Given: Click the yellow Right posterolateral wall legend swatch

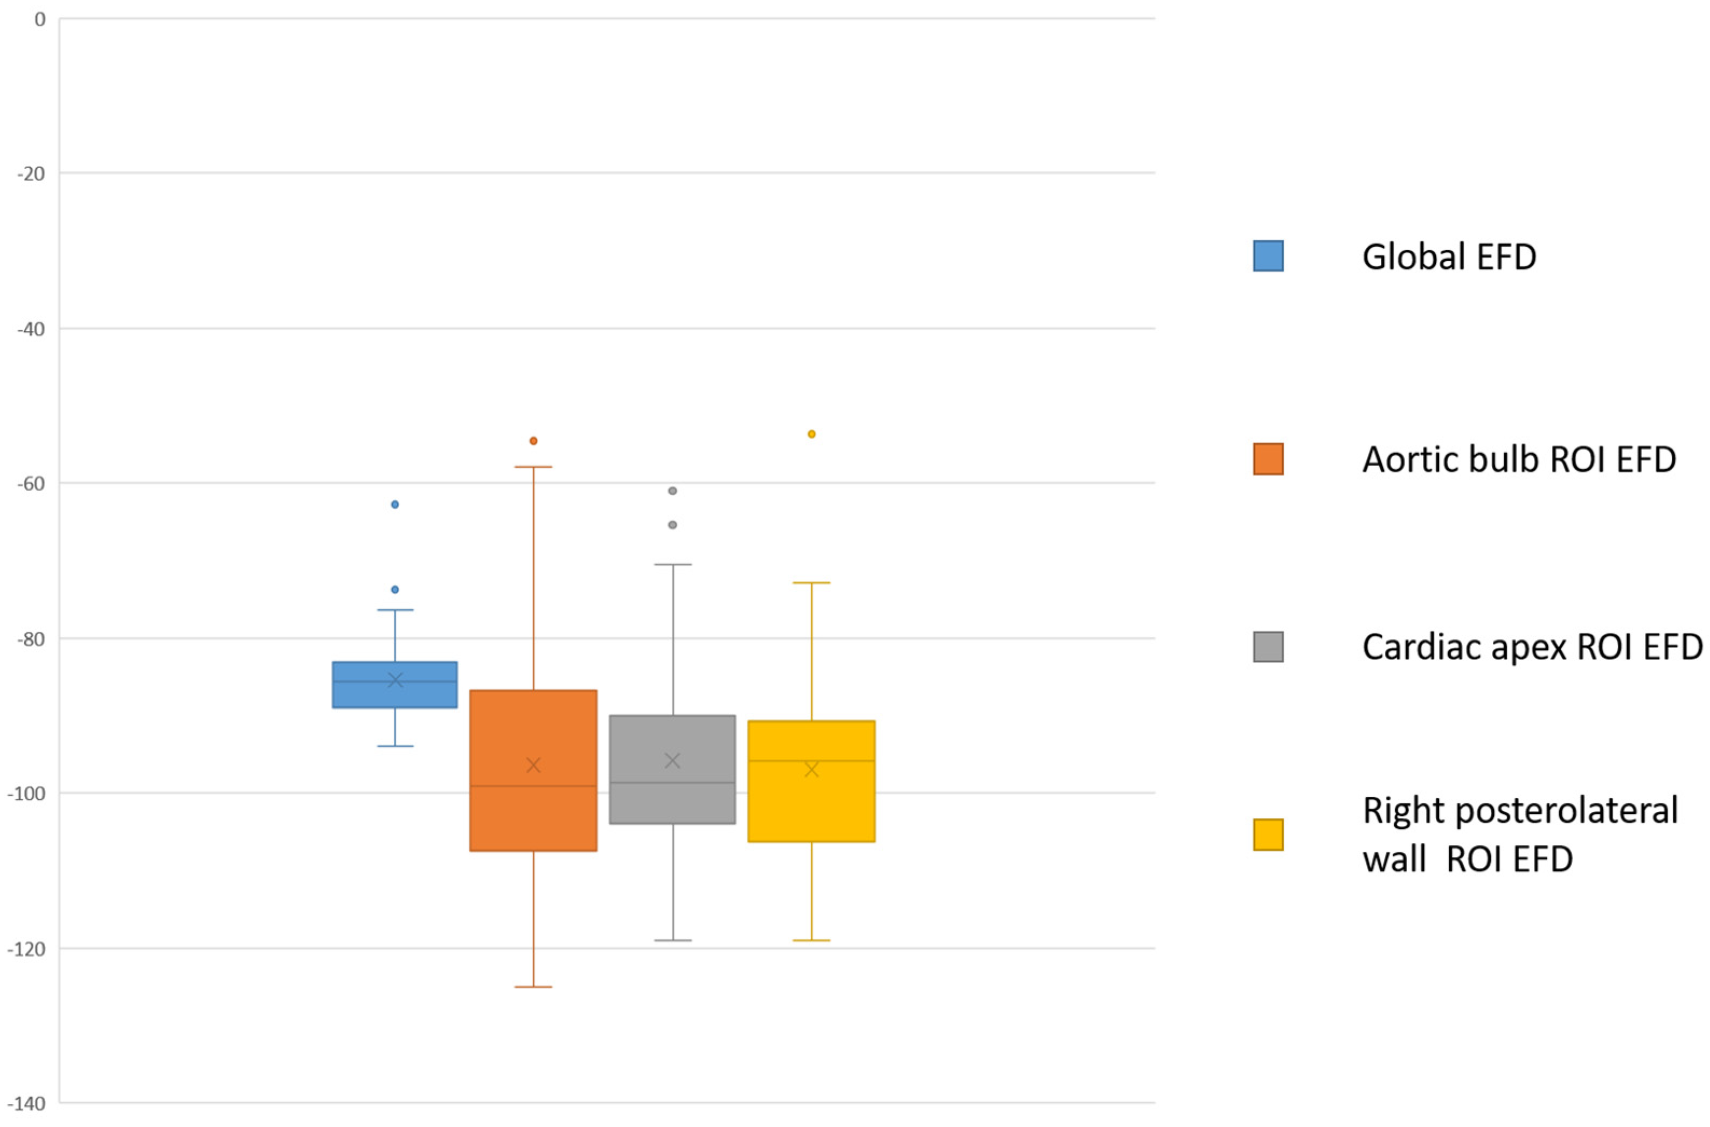Looking at the screenshot, I should pos(1268,834).
